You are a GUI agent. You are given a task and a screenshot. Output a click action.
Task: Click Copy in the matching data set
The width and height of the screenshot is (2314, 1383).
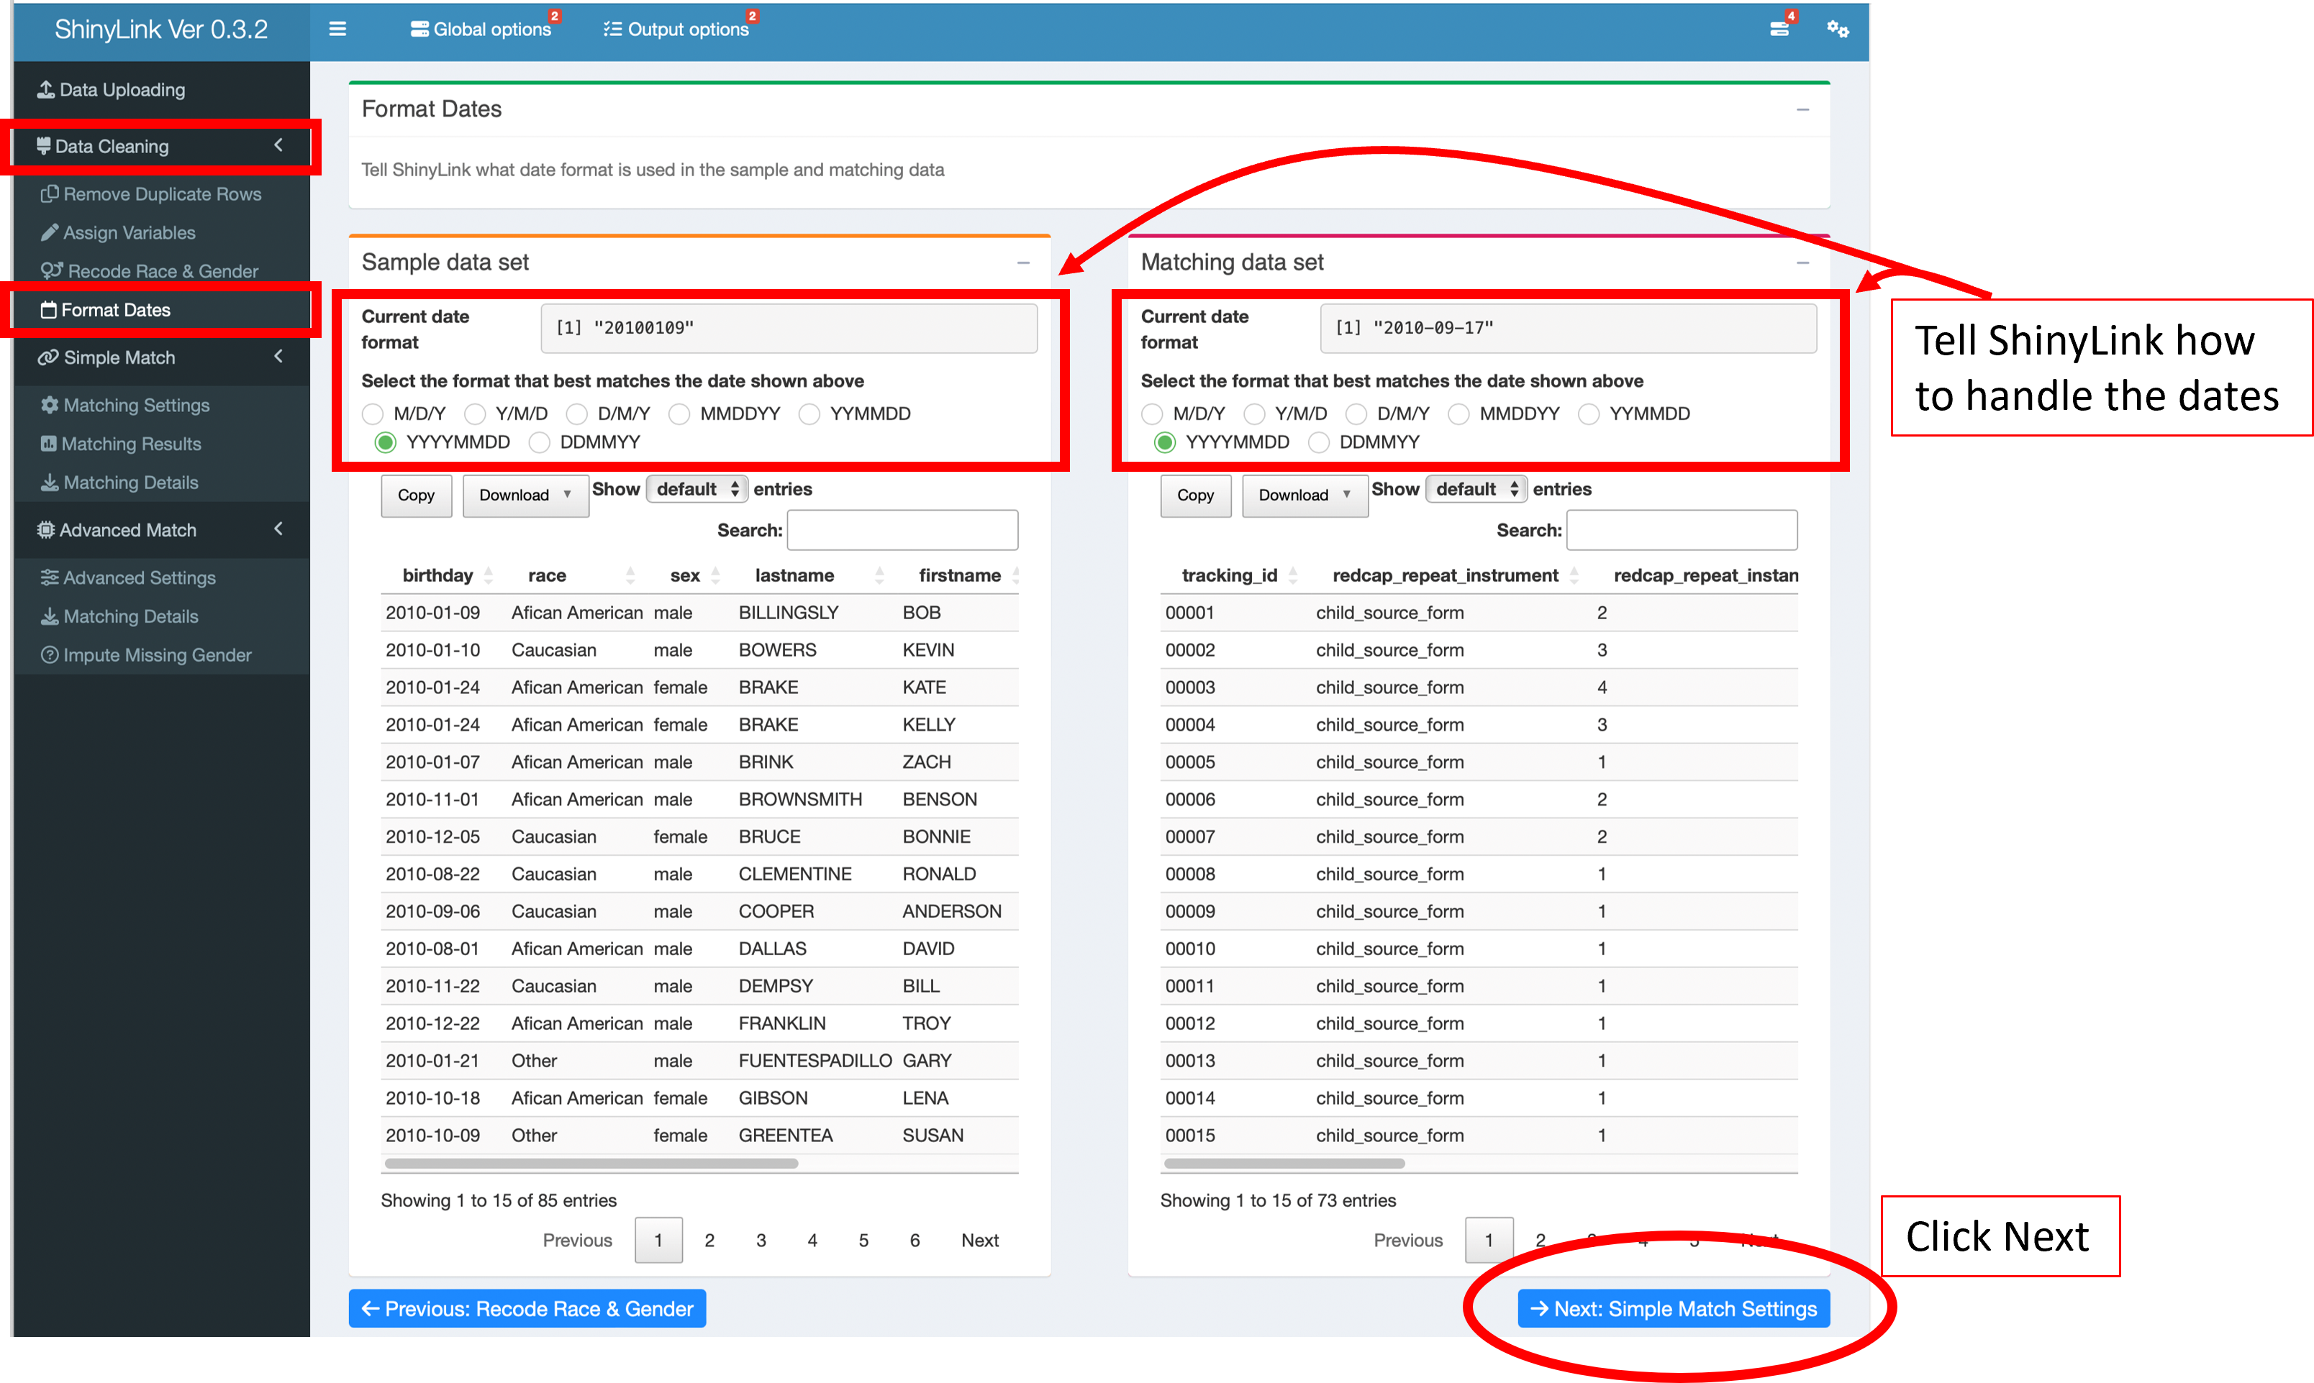(1195, 495)
